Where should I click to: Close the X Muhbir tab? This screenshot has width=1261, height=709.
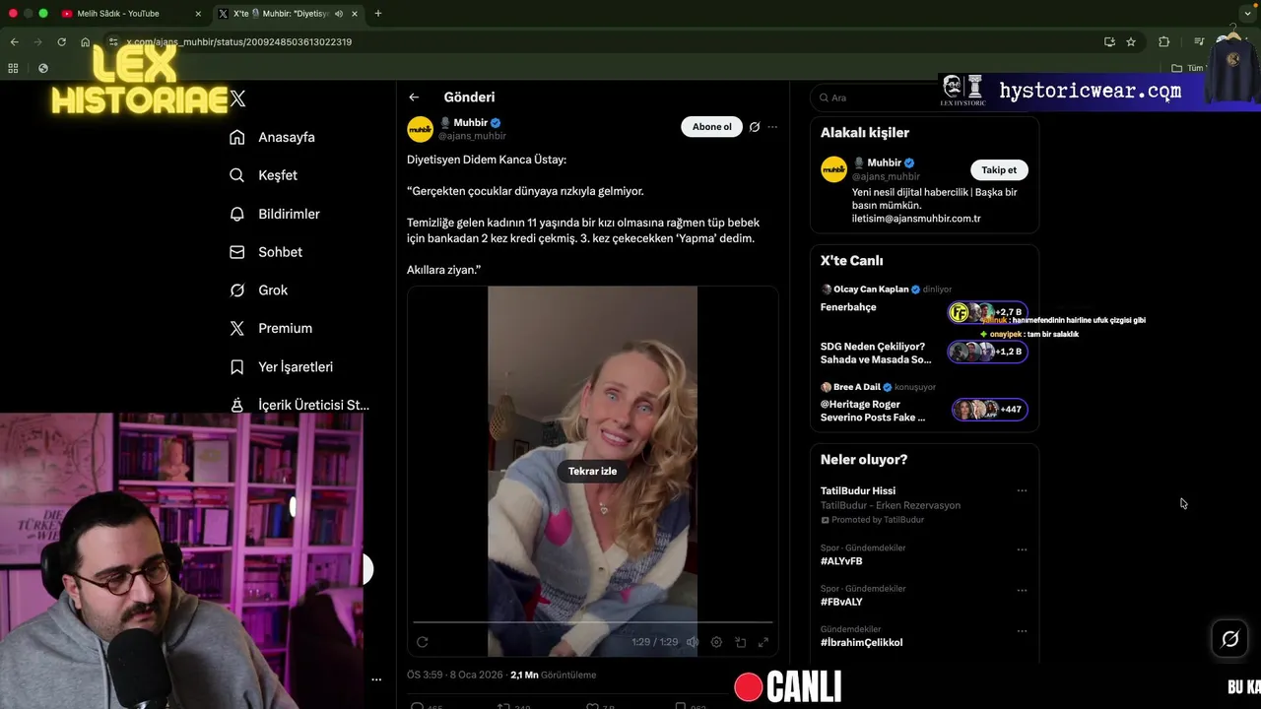point(354,14)
